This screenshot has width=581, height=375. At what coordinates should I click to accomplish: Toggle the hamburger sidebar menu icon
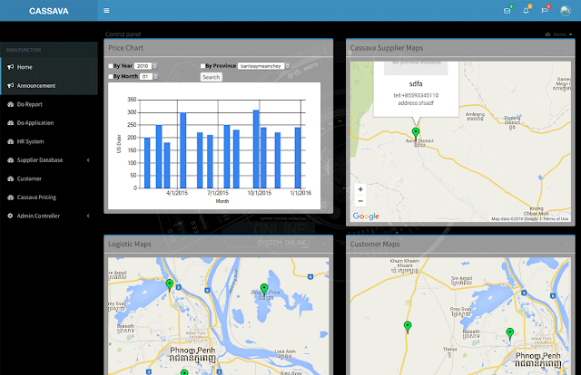[106, 10]
